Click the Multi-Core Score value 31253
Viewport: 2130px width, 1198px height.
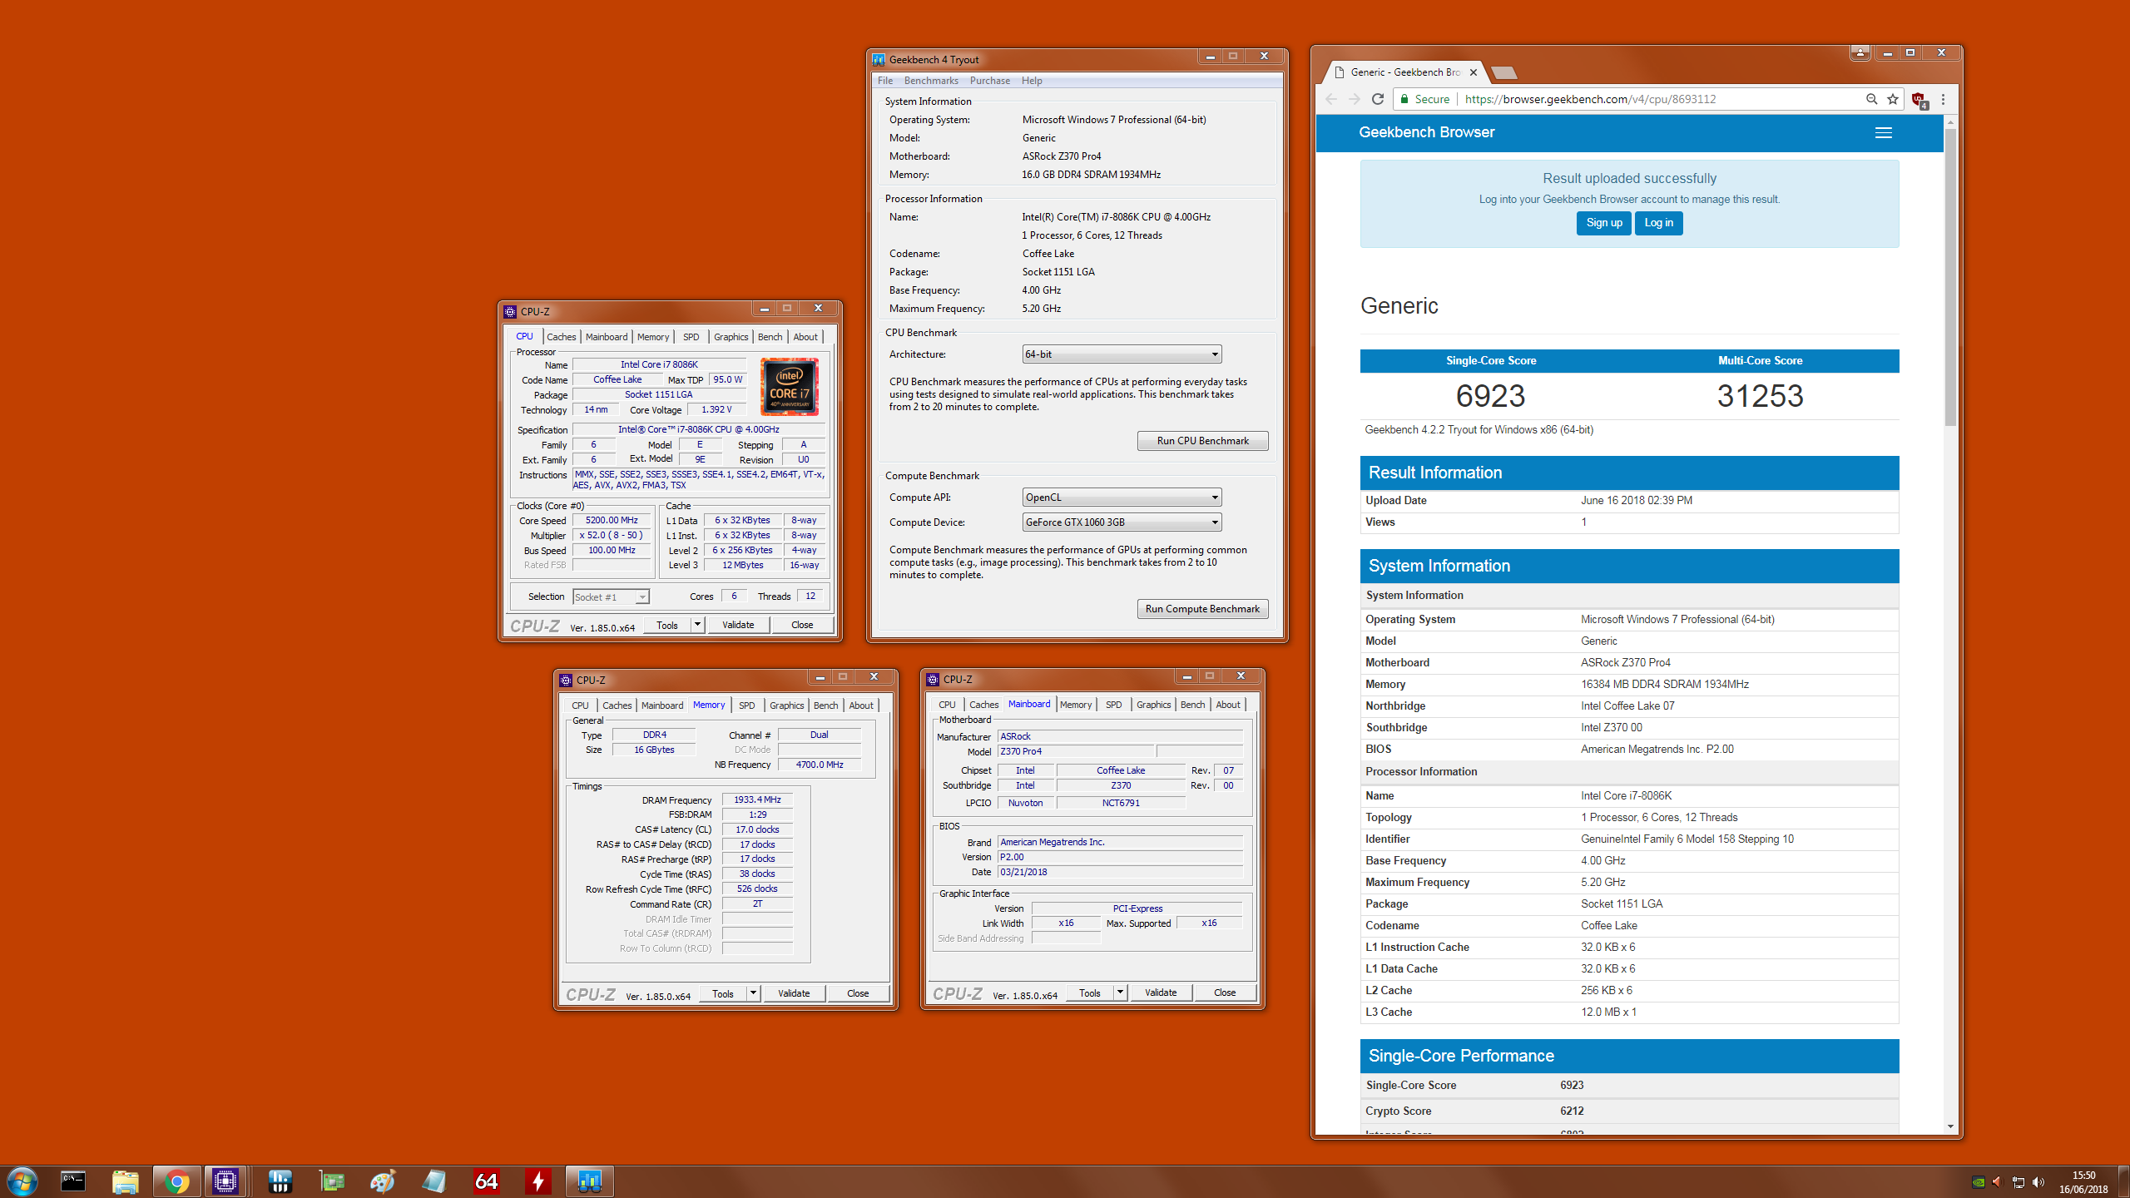click(1760, 396)
